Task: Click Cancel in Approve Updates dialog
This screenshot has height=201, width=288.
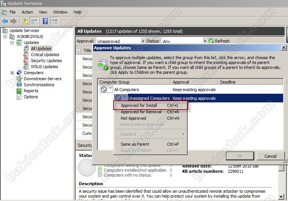Action: (x=270, y=156)
